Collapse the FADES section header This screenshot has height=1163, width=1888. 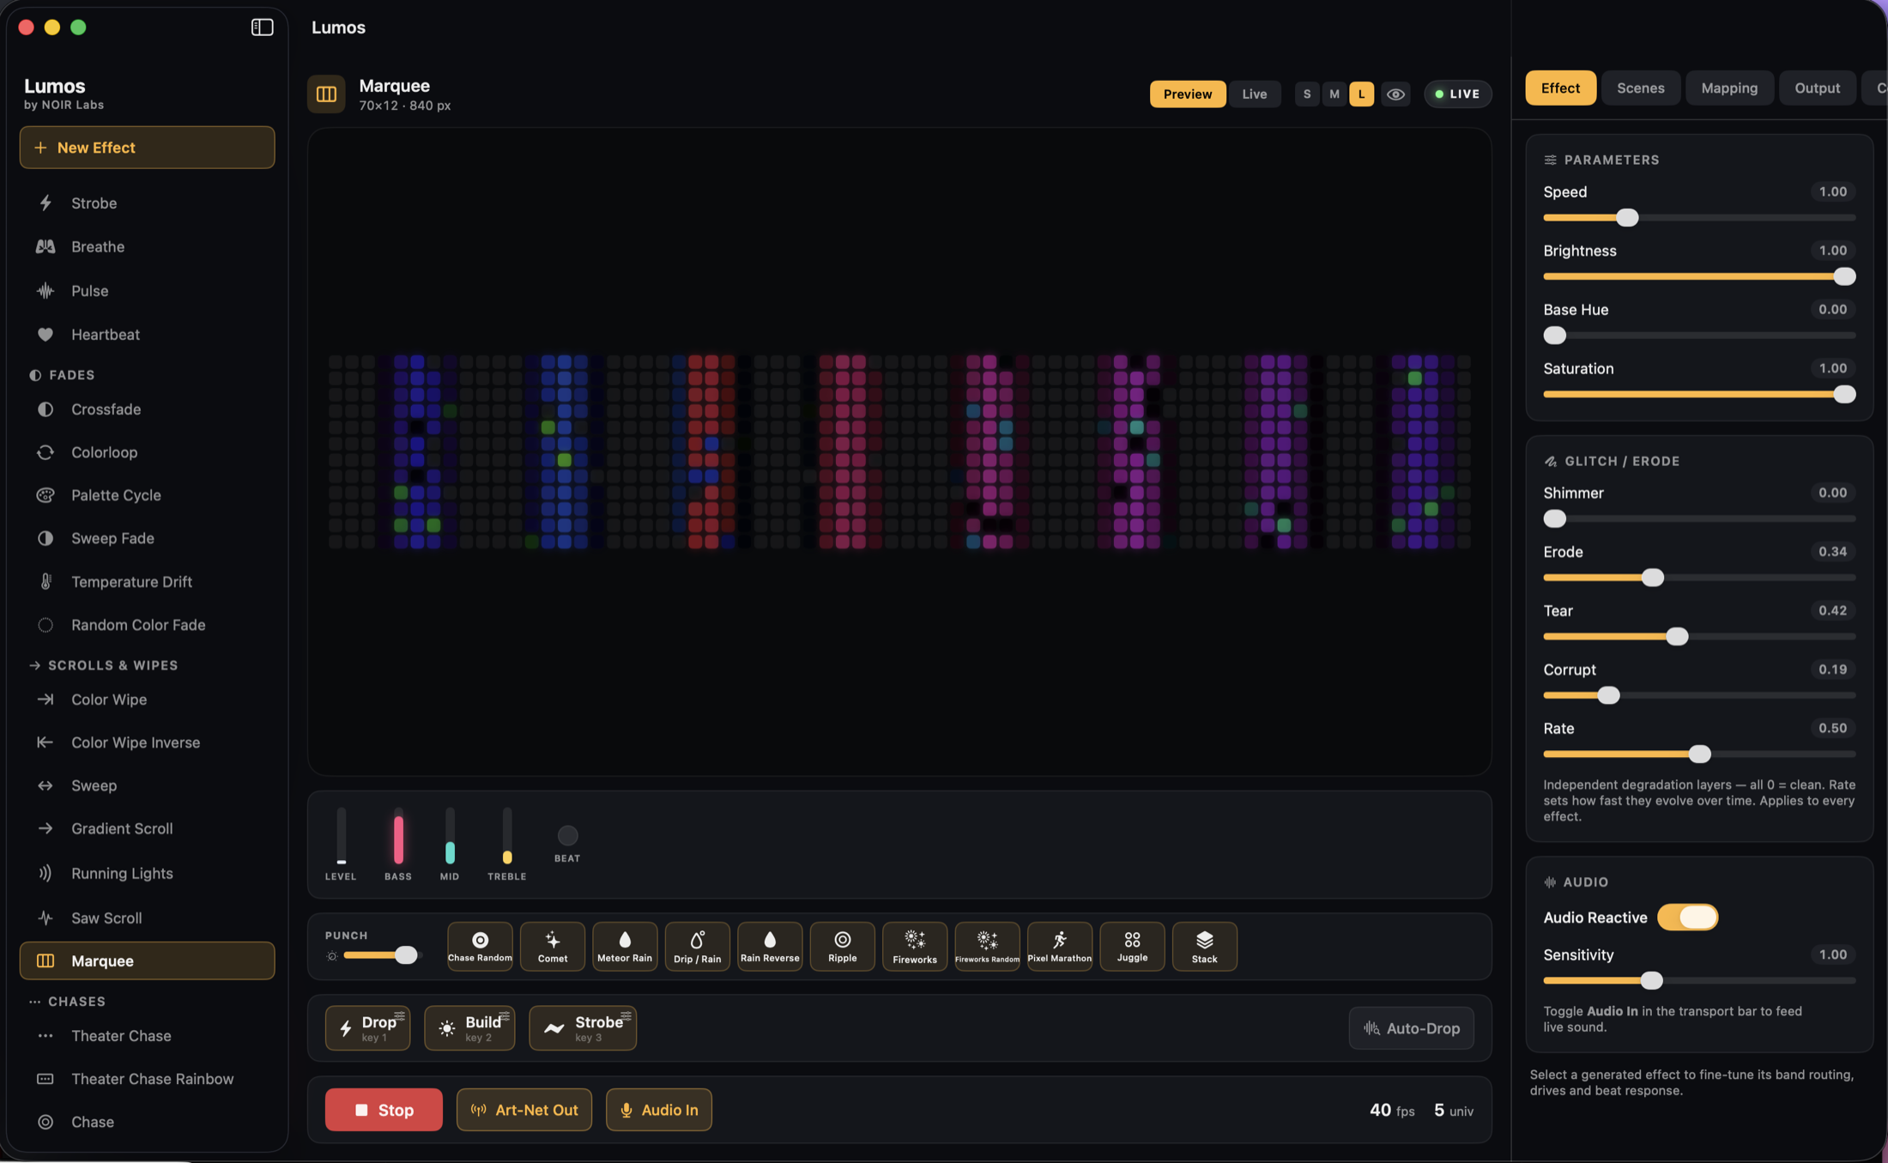click(63, 374)
